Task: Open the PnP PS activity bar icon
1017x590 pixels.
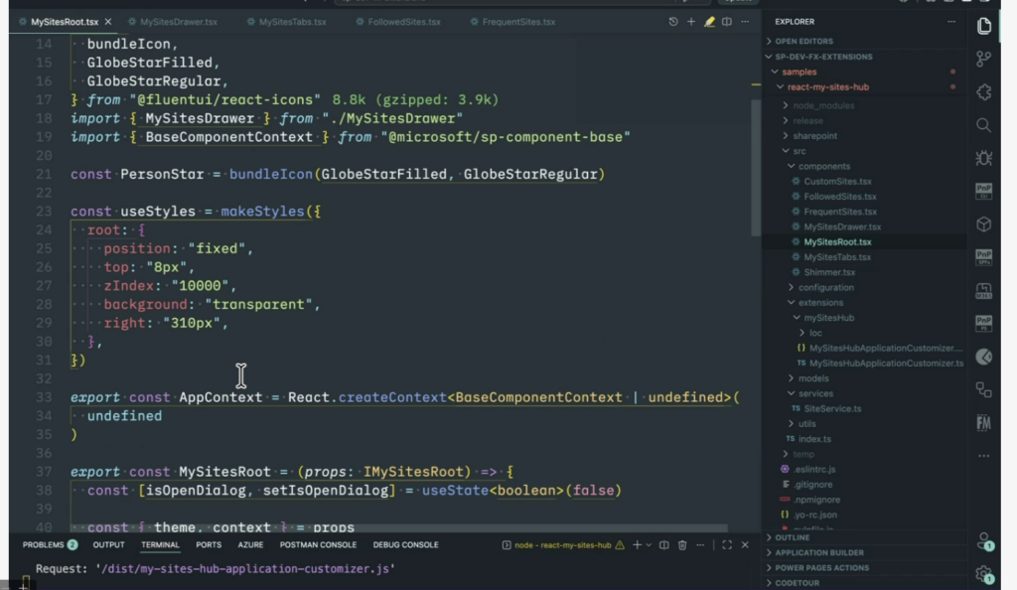Action: point(984,324)
